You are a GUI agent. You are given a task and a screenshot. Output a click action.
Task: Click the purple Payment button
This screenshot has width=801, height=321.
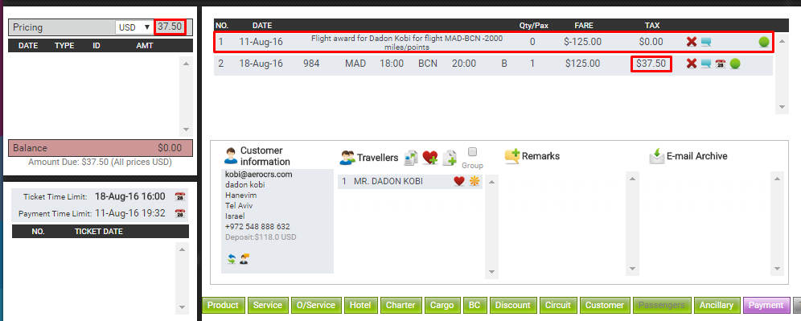(766, 305)
